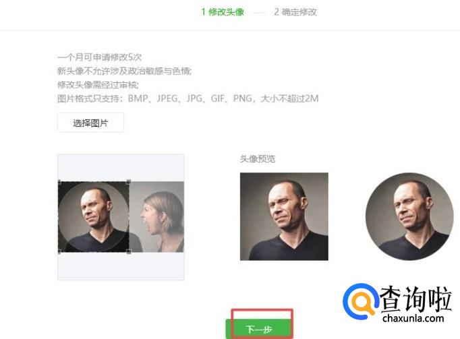
Task: Click the 一个月可申请修改5次 notice line
Action: click(99, 57)
